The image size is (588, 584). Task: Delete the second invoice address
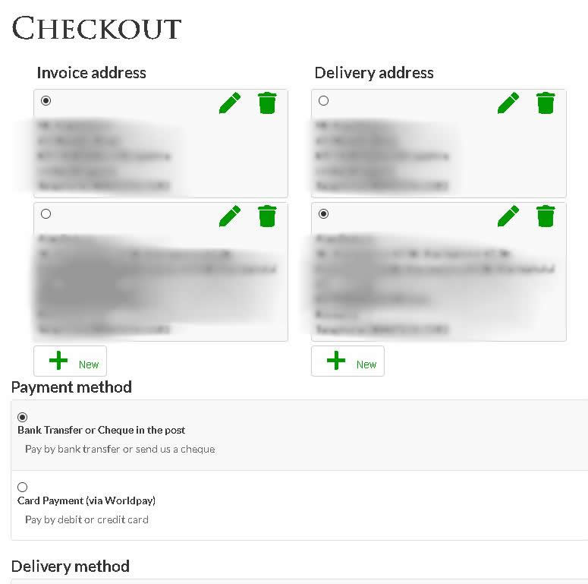267,216
